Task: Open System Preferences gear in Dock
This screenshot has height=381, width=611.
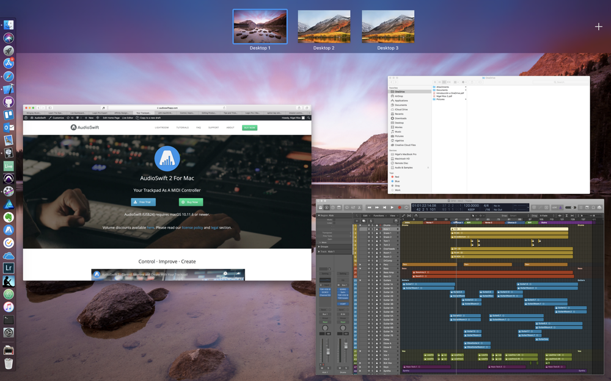Action: [9, 332]
